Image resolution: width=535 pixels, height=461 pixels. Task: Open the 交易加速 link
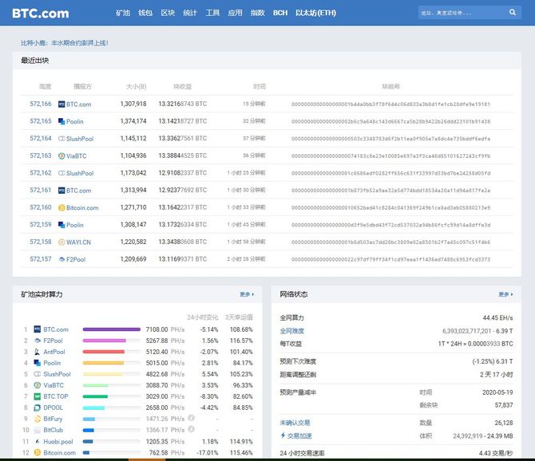299,435
